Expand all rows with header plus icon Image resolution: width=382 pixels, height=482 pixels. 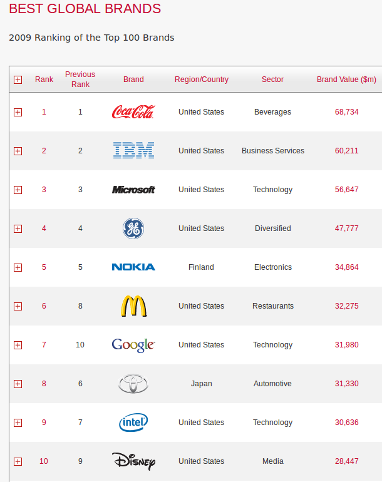[18, 80]
